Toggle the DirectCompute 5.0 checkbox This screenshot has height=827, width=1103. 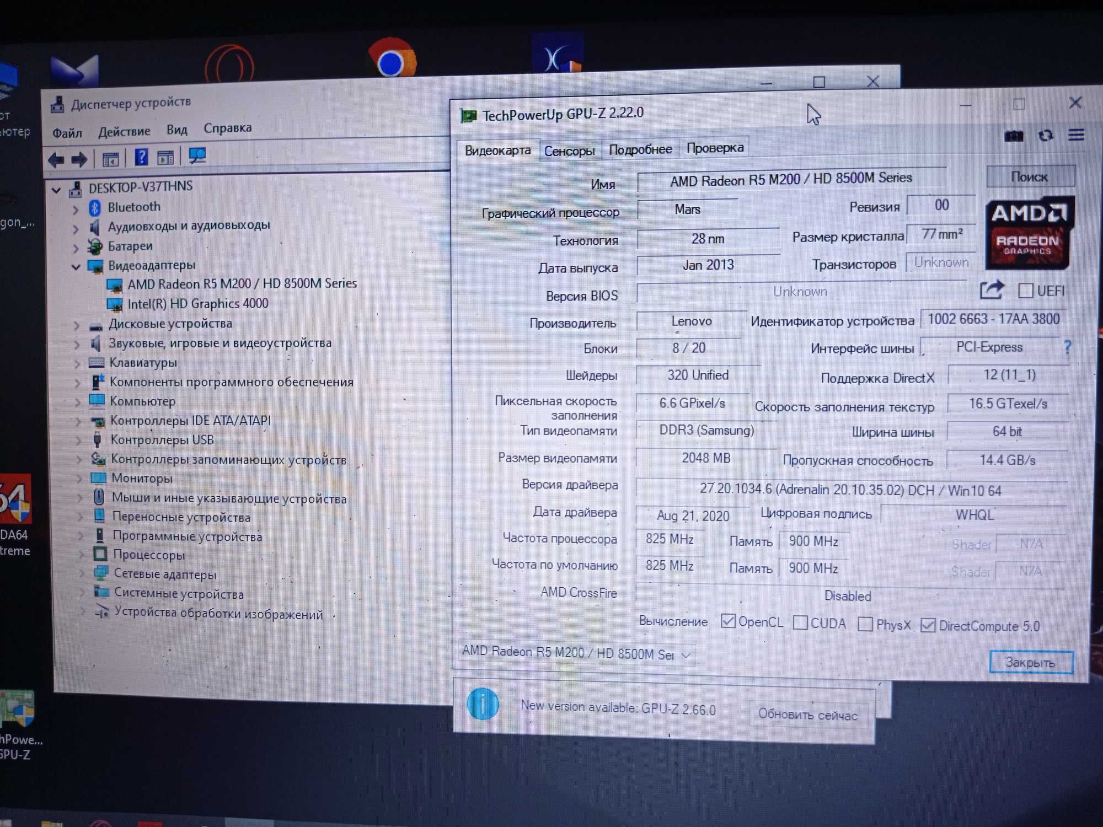click(x=928, y=625)
